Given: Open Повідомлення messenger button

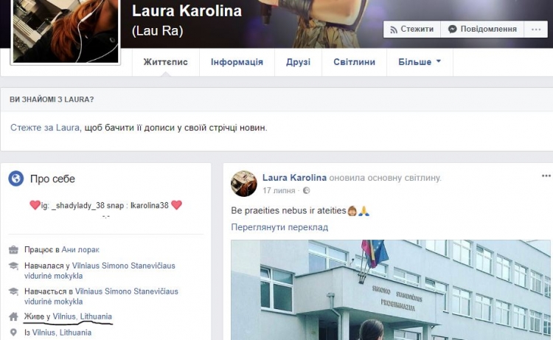Looking at the screenshot, I should click(482, 30).
